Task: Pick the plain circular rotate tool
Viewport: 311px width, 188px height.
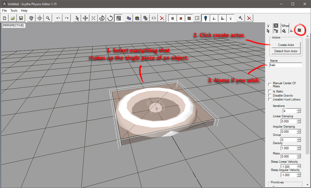Action: pos(110,18)
